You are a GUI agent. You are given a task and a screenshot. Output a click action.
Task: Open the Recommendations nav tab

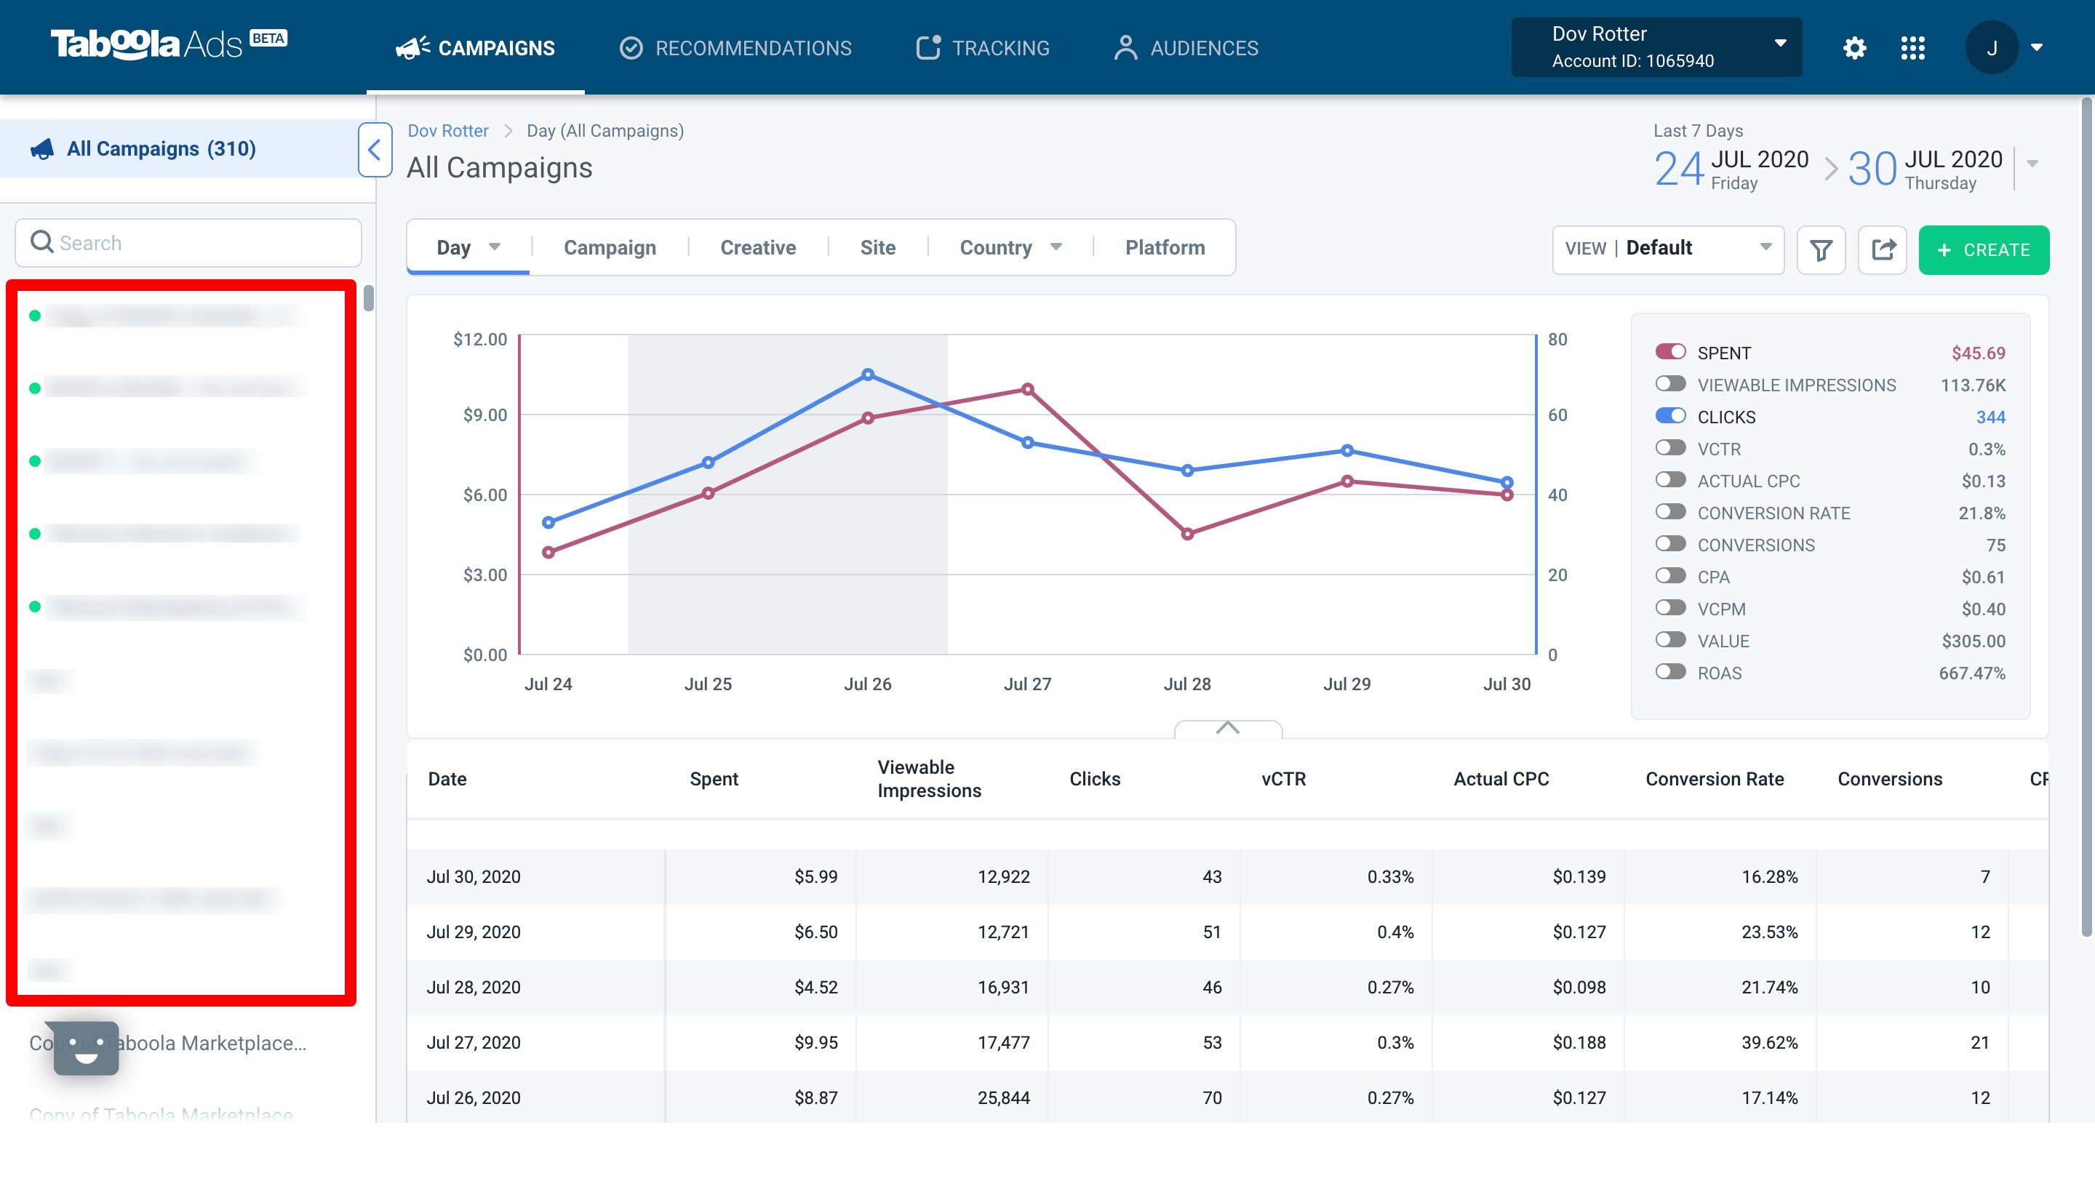tap(735, 48)
